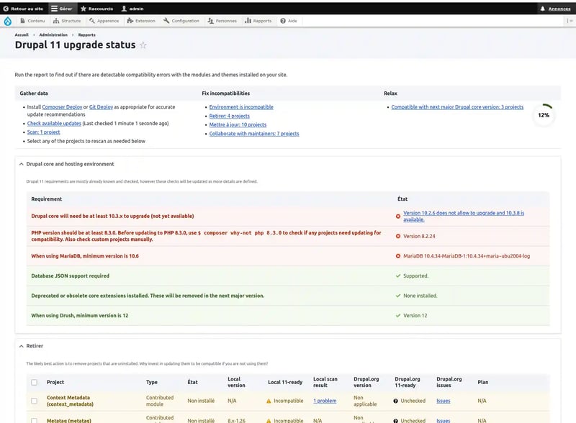
Task: Click Unchecked icon in Context Metadata row
Action: click(x=395, y=401)
